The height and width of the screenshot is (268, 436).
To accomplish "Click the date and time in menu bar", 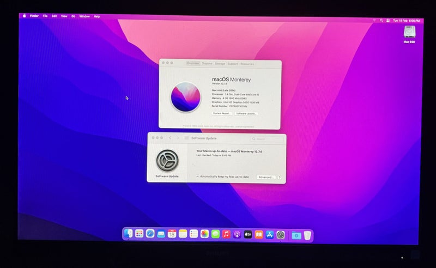I will coord(406,21).
